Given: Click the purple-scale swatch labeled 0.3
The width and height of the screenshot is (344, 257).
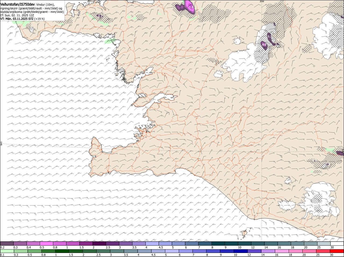Looking at the screenshot, I should [x=20, y=243].
